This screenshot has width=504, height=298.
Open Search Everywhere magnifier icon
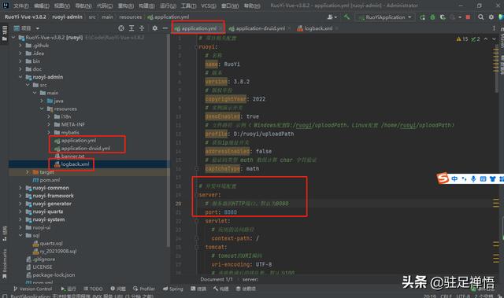pyautogui.click(x=480, y=17)
